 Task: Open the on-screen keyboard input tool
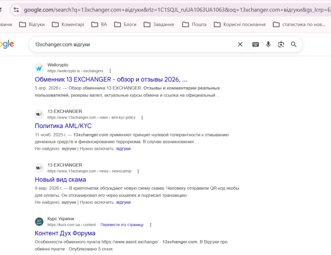point(255,44)
